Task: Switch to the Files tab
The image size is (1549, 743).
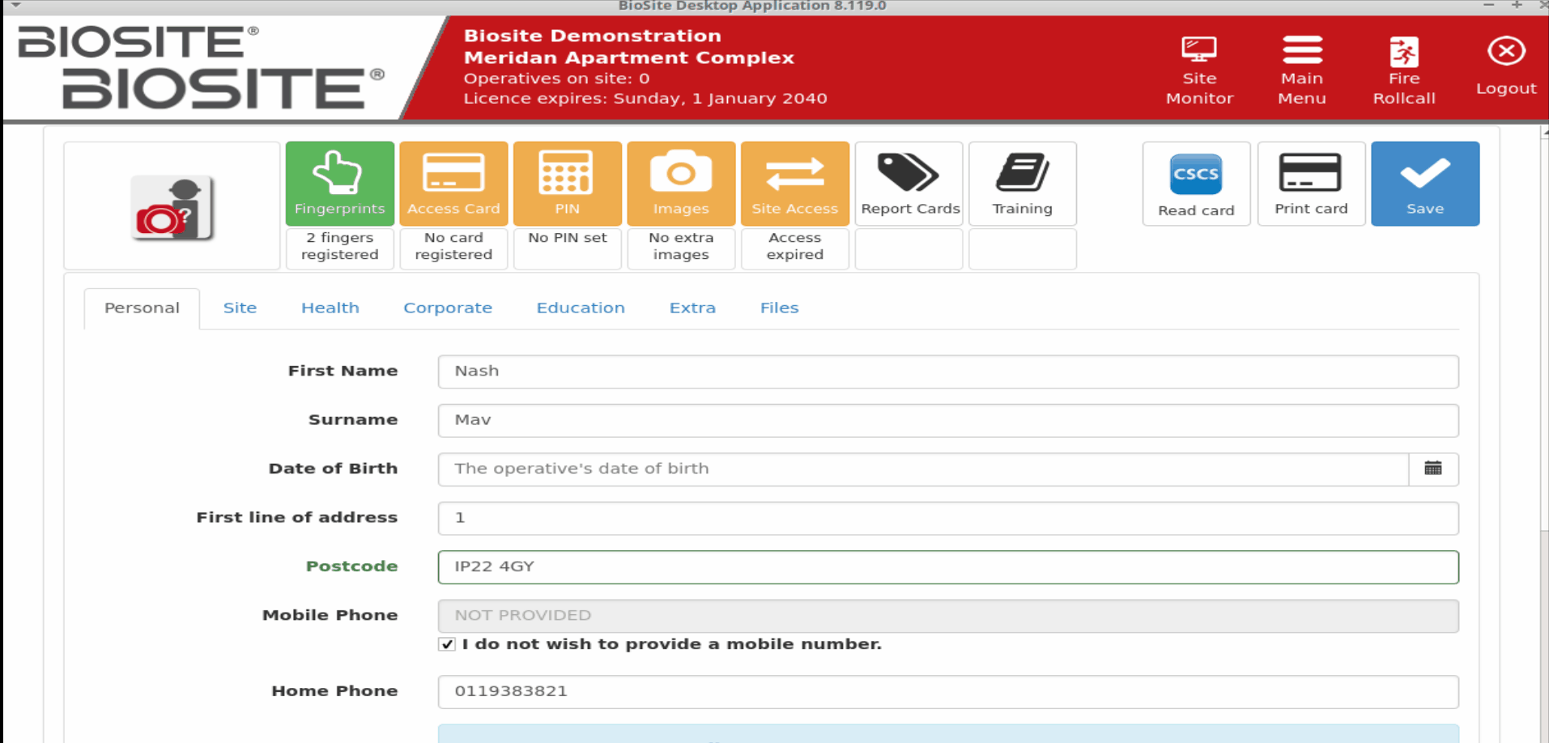Action: click(x=780, y=308)
